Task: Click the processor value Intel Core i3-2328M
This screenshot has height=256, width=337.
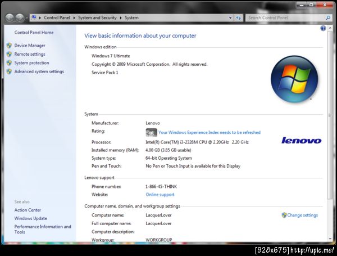Action: 197,142
